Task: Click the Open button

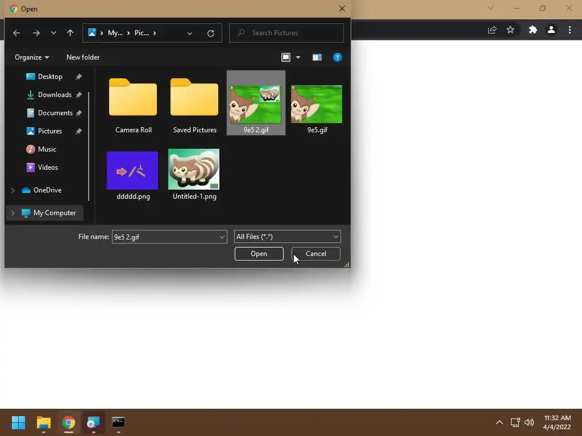Action: (x=259, y=254)
